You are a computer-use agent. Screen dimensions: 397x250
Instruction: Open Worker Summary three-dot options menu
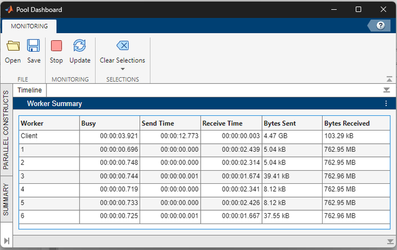(x=386, y=104)
